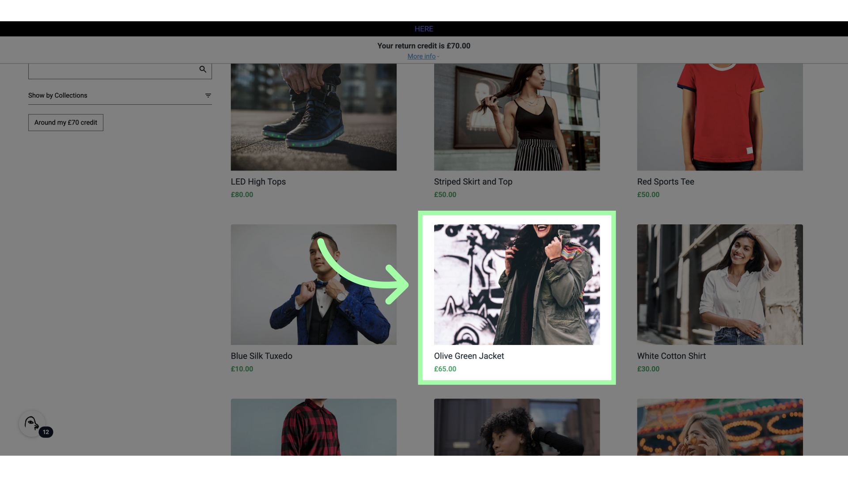
Task: Click the £50.00 price under Red Sports Tee
Action: pyautogui.click(x=648, y=195)
